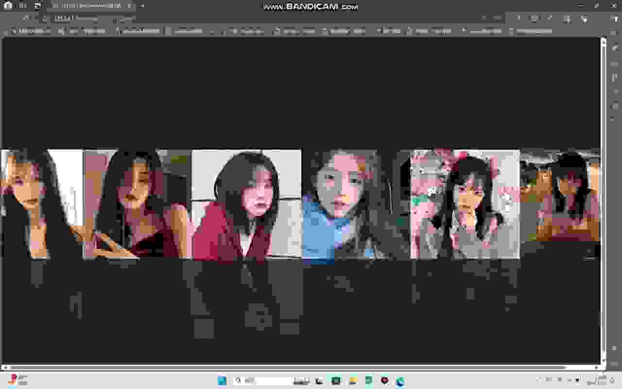Launch Microsoft Edge from the taskbar

[400, 381]
